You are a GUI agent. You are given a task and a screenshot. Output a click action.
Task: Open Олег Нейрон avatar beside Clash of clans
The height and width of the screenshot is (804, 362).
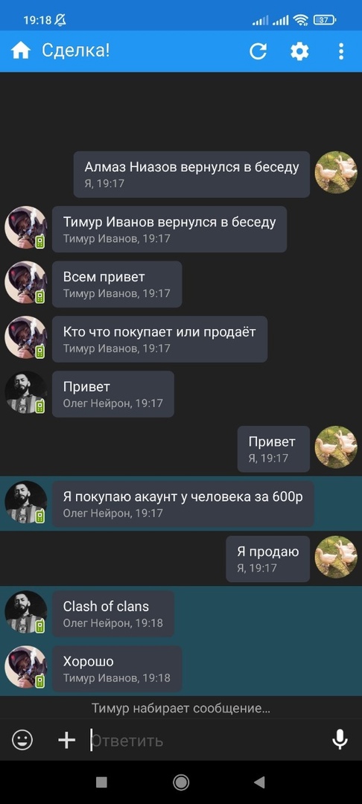point(25,612)
